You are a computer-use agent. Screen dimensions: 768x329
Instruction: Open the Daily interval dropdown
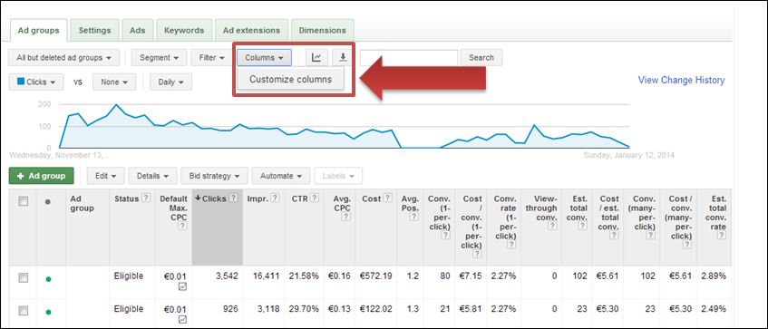click(171, 82)
